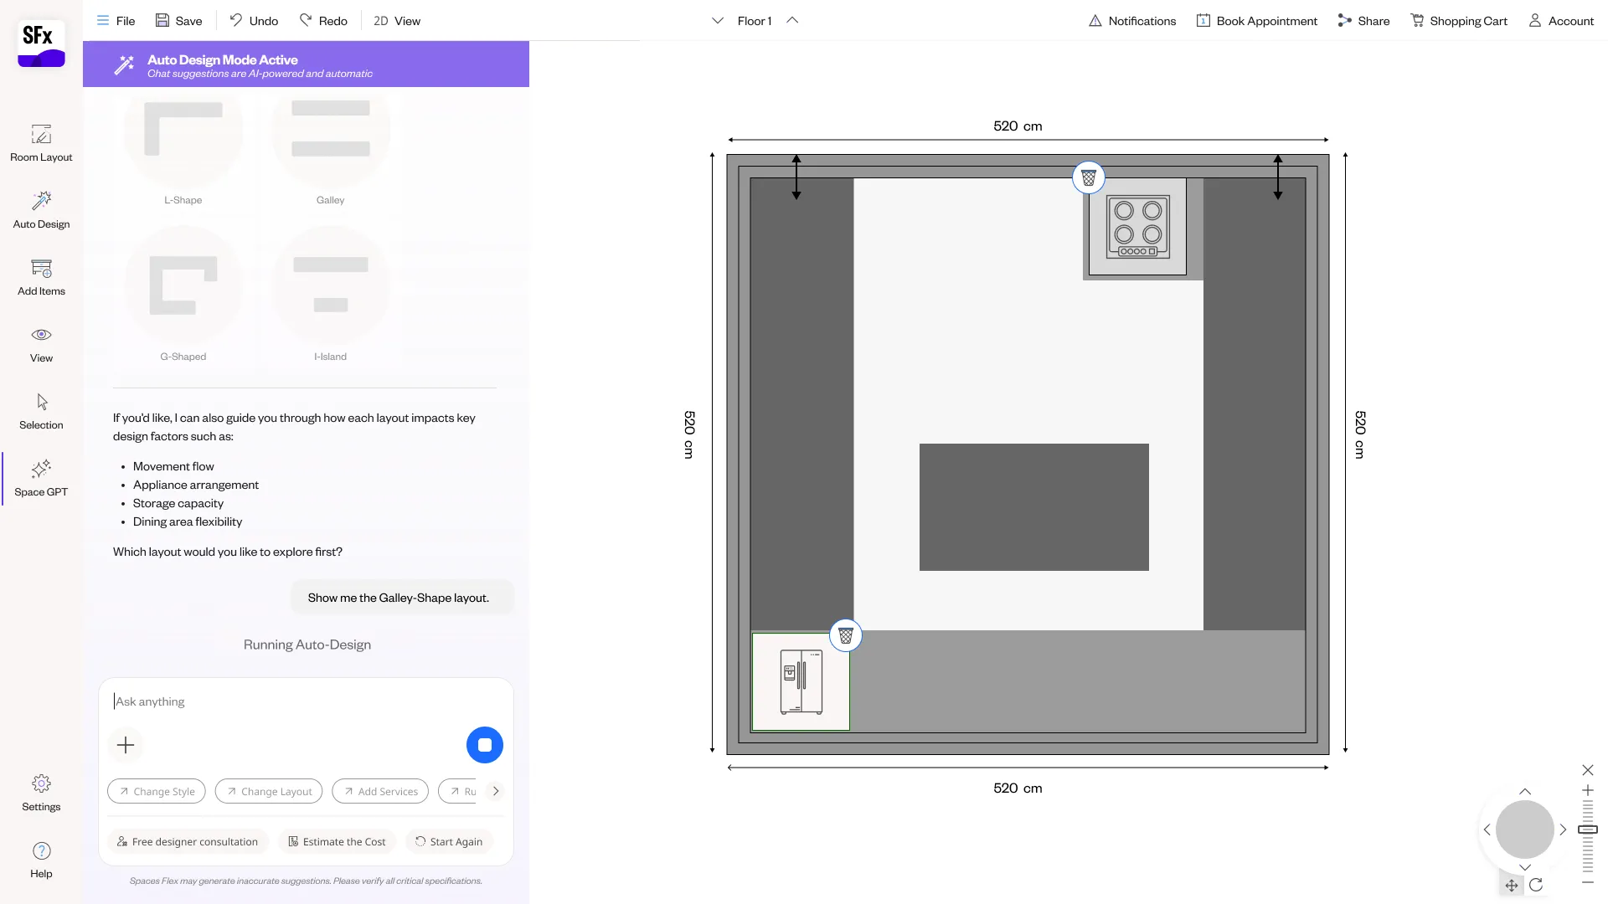Image resolution: width=1608 pixels, height=904 pixels.
Task: Delete the refrigerator using its trash icon
Action: point(846,635)
